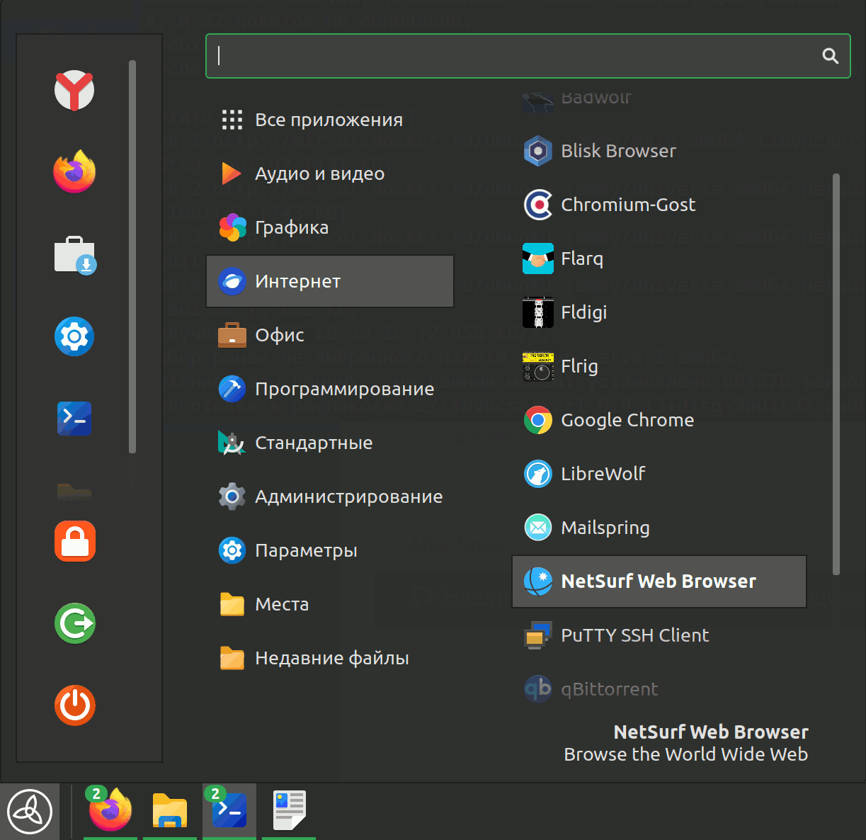Select the Интернет category
Viewport: 866px width, 840px height.
330,281
